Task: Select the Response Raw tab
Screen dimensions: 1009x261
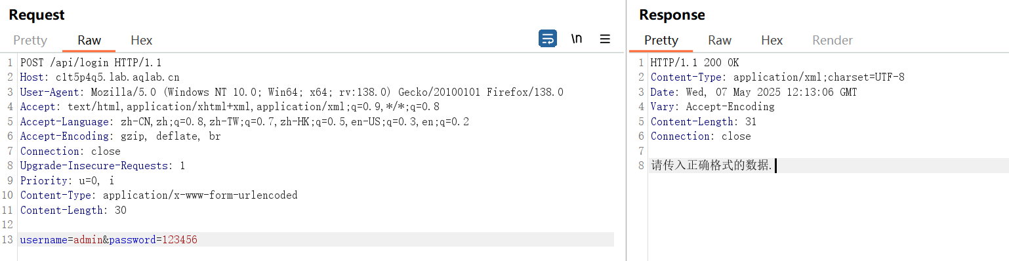Action: pyautogui.click(x=720, y=41)
